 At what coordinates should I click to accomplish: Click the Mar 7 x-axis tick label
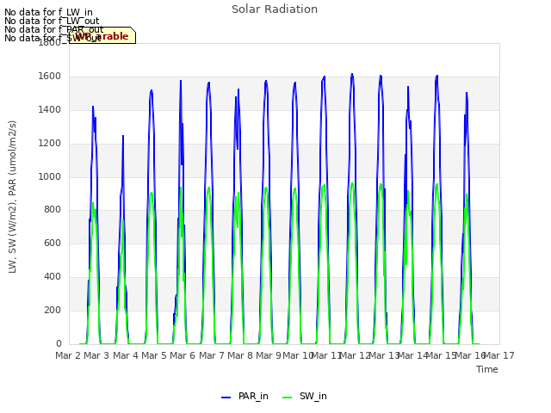click(x=212, y=355)
